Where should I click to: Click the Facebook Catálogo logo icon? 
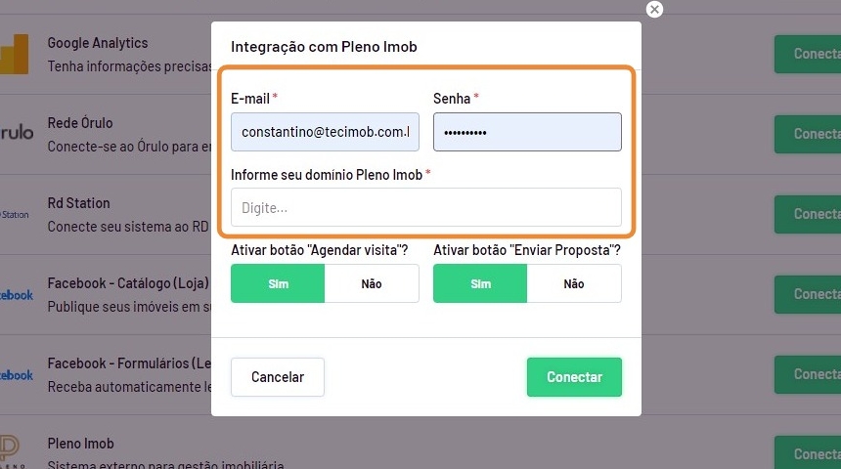click(x=16, y=294)
